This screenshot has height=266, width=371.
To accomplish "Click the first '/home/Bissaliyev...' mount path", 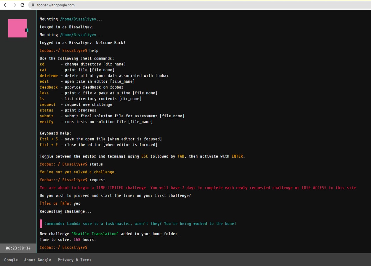I will tap(81, 19).
